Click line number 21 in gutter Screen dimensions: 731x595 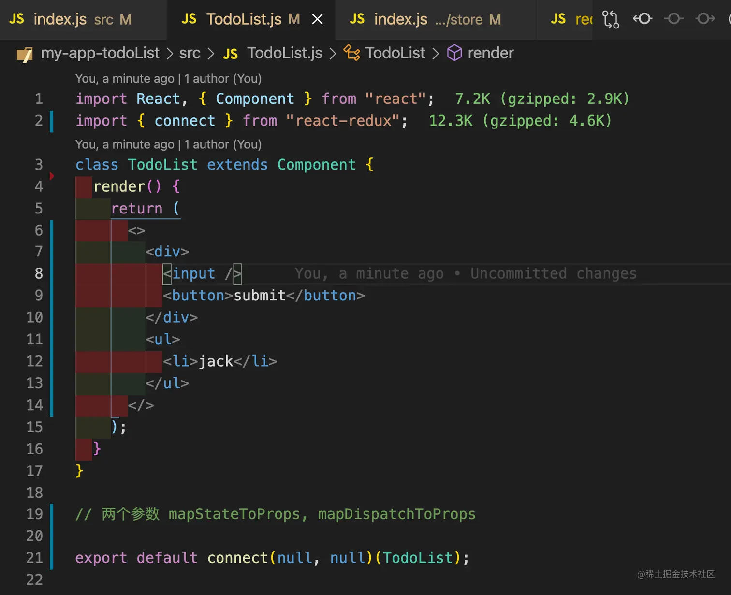(x=34, y=558)
